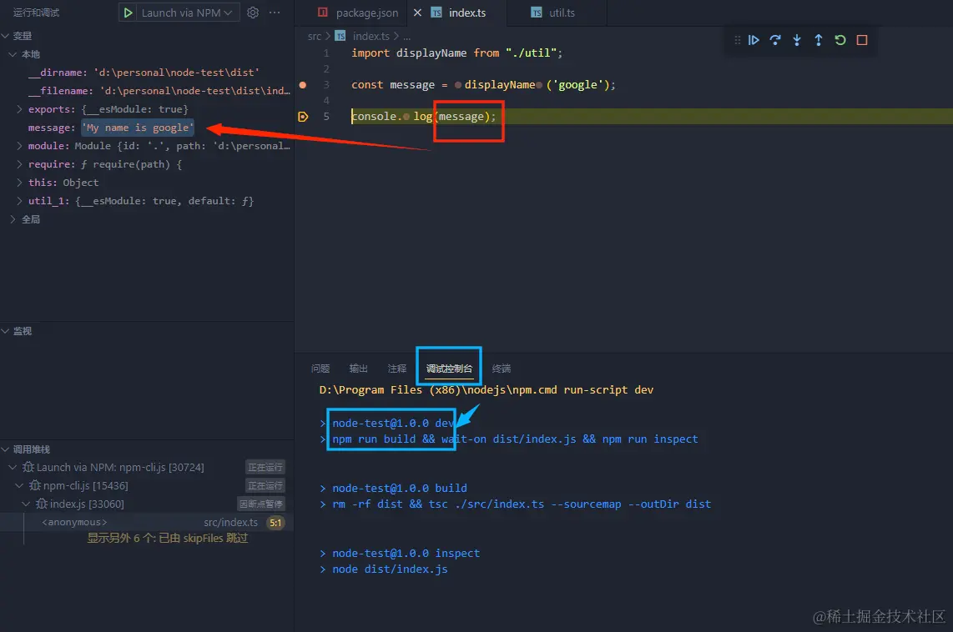This screenshot has height=632, width=953.
Task: Select the message variable value 'My name is google'
Action: pos(138,128)
